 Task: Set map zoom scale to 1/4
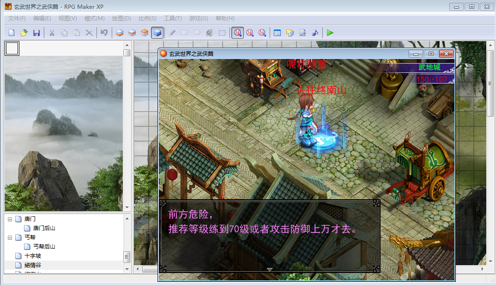click(x=262, y=33)
